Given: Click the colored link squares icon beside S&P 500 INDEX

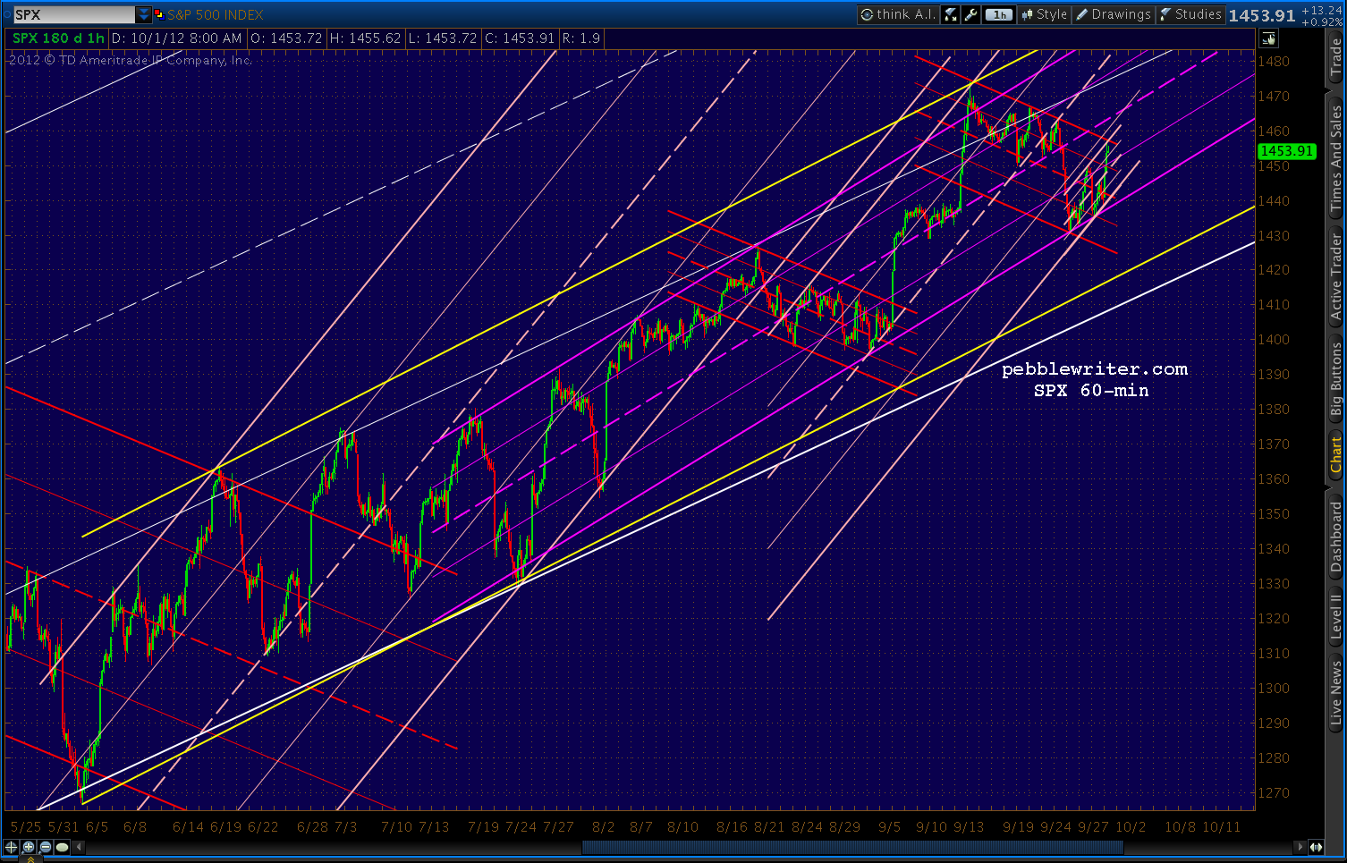Looking at the screenshot, I should pos(159,14).
